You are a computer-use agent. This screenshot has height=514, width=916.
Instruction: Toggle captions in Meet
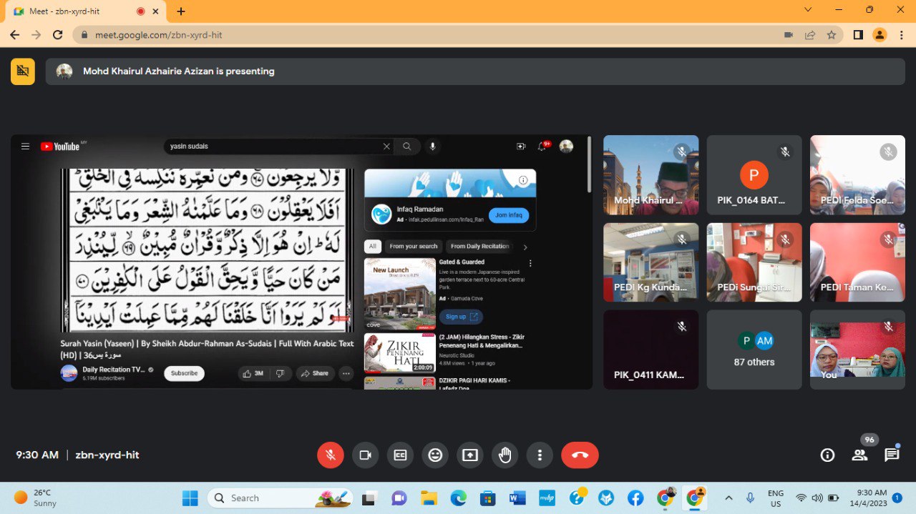[x=401, y=455]
